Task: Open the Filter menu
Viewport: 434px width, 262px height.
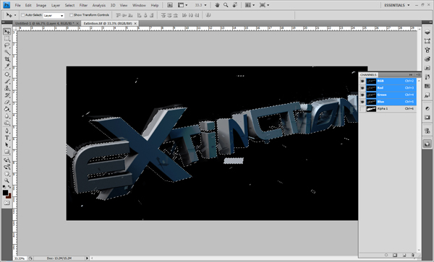Action: (83, 5)
